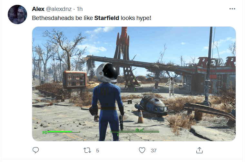Click the retweet count of 5
Screen dimensions: 245x162
coord(97,150)
